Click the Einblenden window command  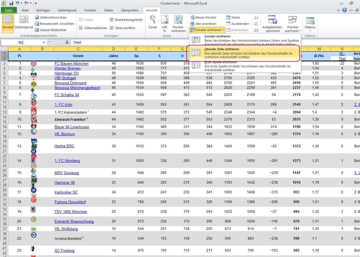point(237,30)
